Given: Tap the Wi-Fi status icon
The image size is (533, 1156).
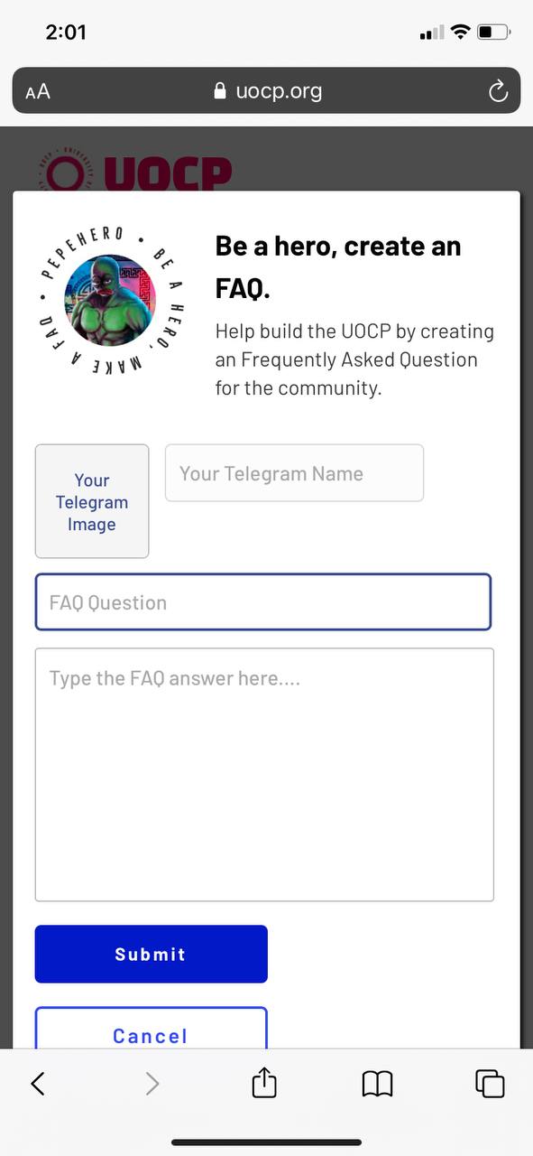Looking at the screenshot, I should 461,33.
